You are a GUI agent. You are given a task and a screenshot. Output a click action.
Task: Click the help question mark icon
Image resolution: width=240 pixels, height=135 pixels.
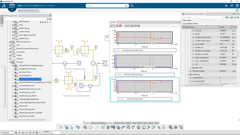point(237,6)
